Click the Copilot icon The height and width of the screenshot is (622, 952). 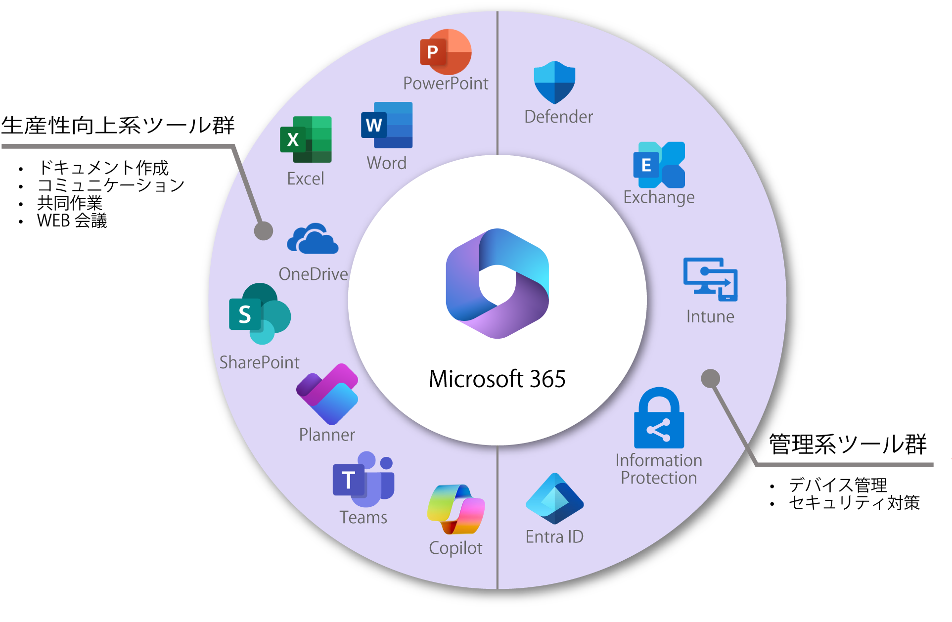pyautogui.click(x=456, y=509)
